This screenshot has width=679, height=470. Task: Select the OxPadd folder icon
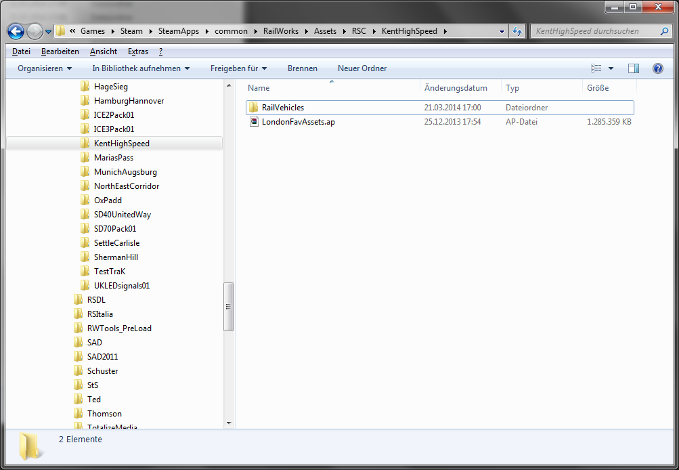click(x=85, y=200)
